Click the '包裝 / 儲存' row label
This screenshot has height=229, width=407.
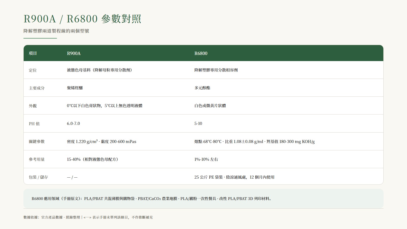[x=38, y=177]
